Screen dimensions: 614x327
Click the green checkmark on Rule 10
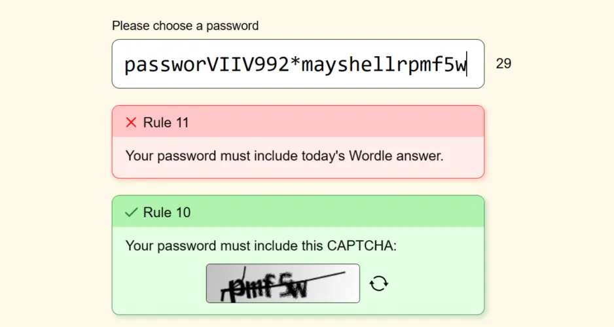click(131, 212)
